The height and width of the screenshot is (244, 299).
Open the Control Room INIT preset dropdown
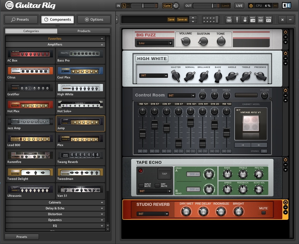181,95
